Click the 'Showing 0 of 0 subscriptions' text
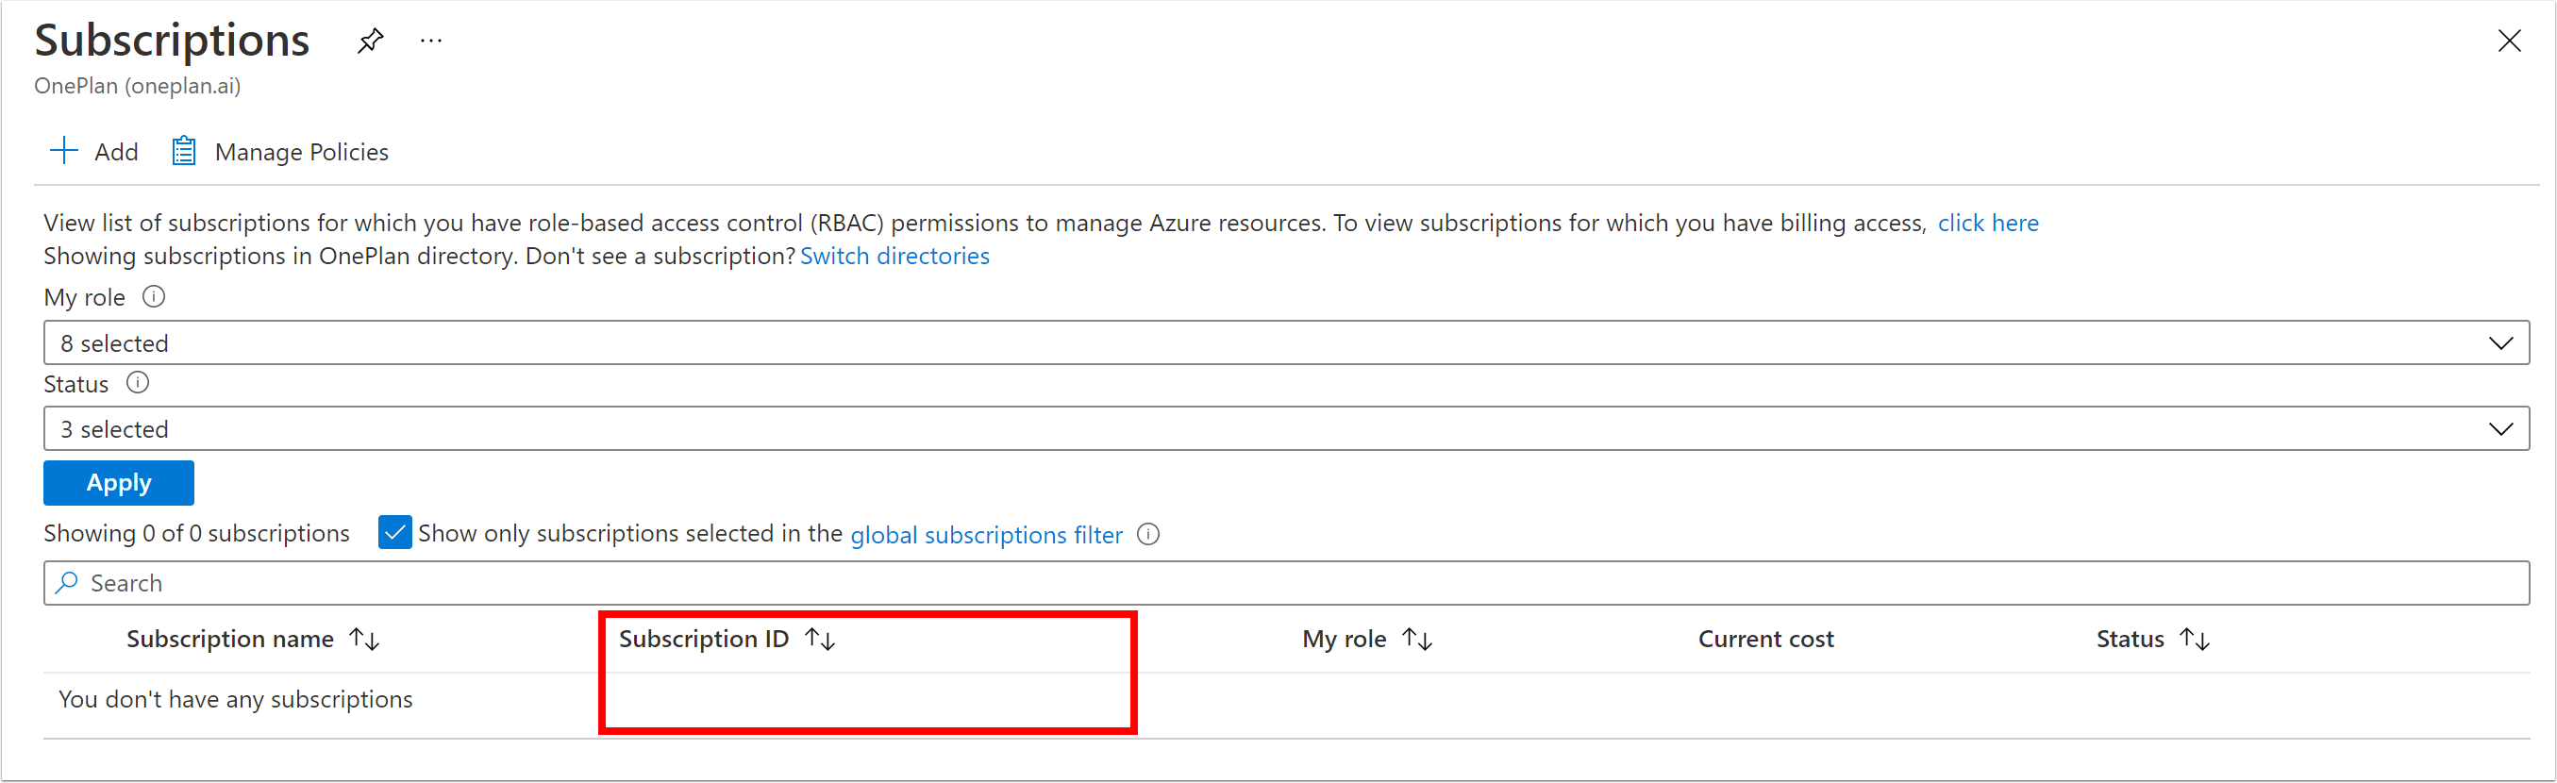The height and width of the screenshot is (783, 2557). pos(196,534)
